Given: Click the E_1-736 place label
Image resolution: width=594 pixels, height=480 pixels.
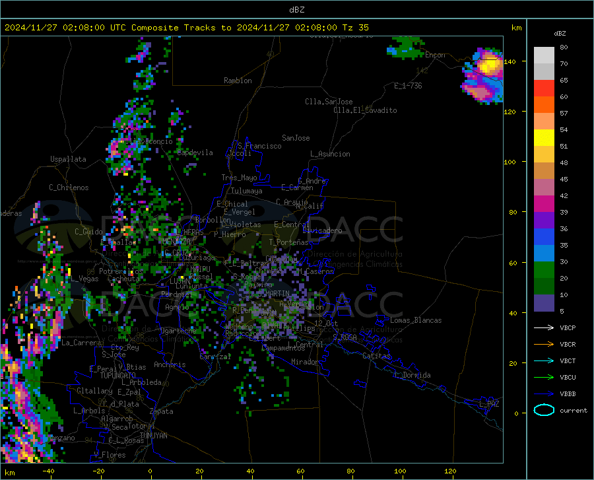Looking at the screenshot, I should pos(408,86).
